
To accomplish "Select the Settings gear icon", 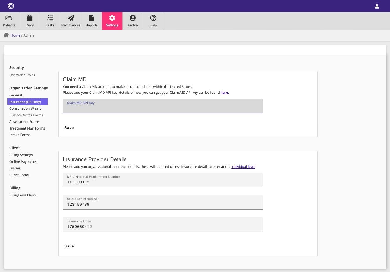I will [112, 18].
